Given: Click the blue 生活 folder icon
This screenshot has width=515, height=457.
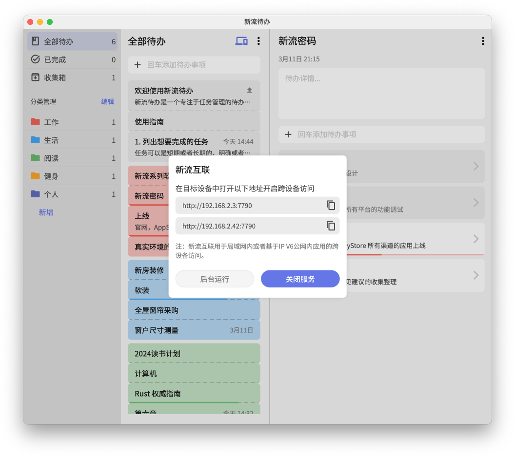Looking at the screenshot, I should [35, 140].
